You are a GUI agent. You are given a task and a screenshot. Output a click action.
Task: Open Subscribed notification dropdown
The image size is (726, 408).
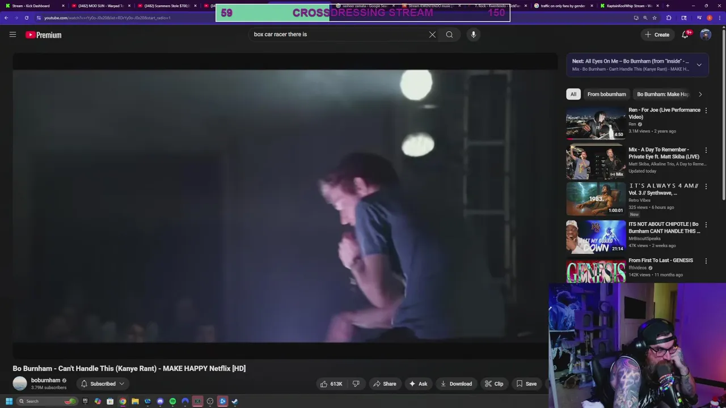coord(103,384)
